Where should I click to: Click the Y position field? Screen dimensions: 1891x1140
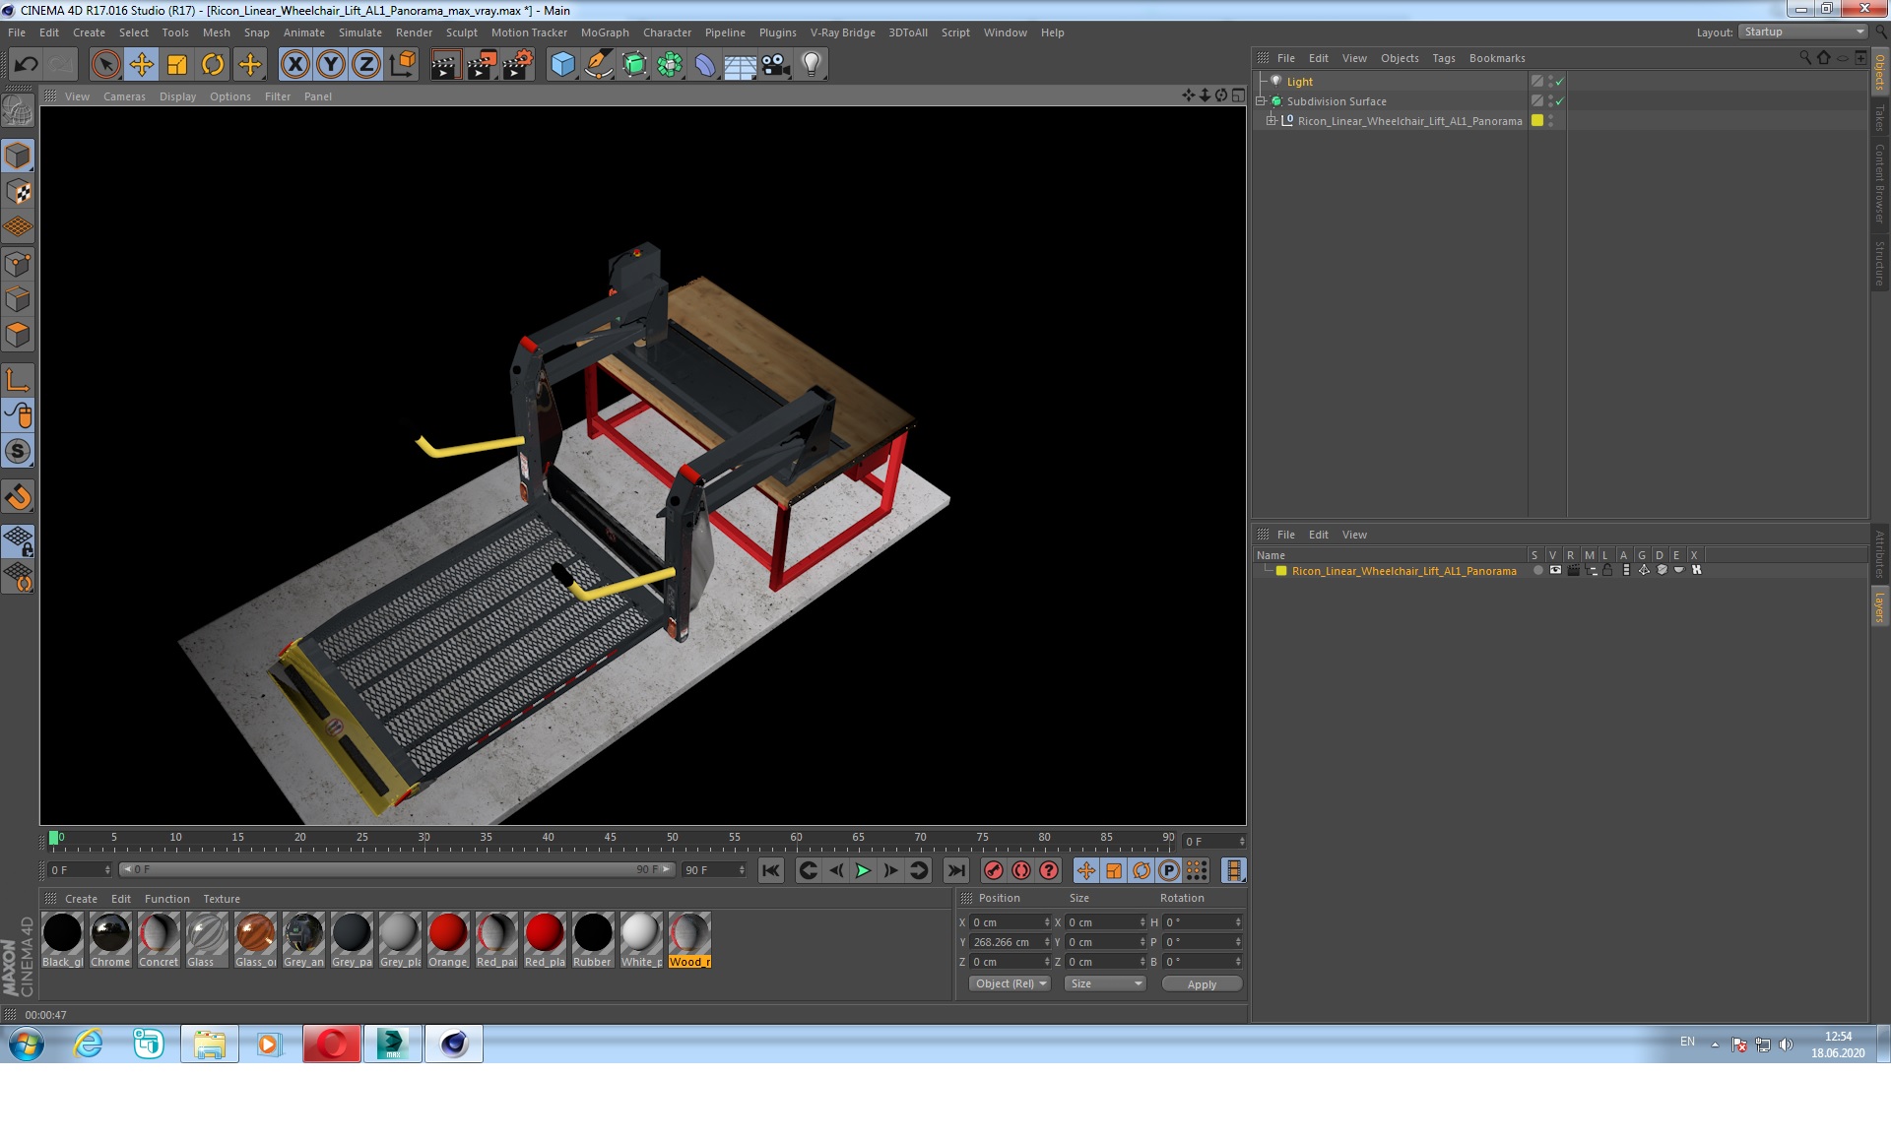1011,942
